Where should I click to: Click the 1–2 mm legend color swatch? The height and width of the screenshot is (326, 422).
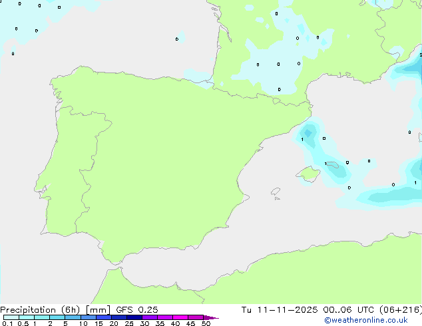[42, 317]
